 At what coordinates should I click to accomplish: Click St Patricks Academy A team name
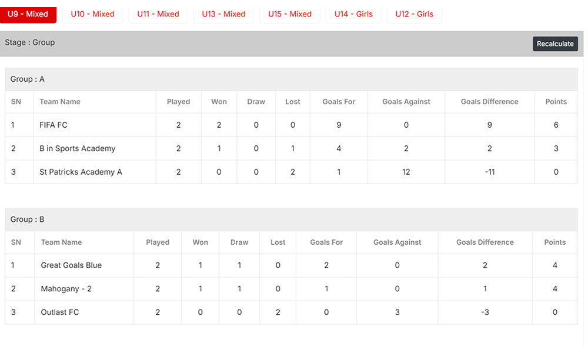[x=81, y=172]
